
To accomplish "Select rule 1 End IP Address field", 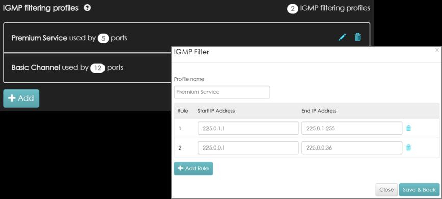I will 352,129.
